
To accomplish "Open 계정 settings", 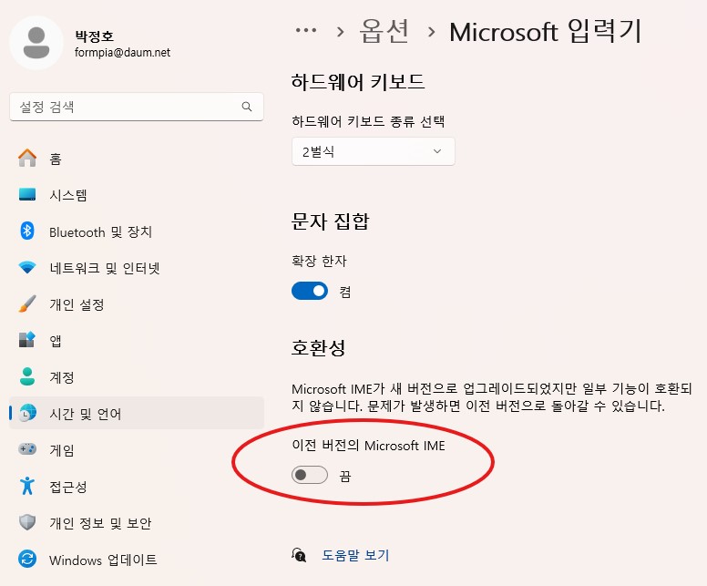I will click(x=137, y=377).
